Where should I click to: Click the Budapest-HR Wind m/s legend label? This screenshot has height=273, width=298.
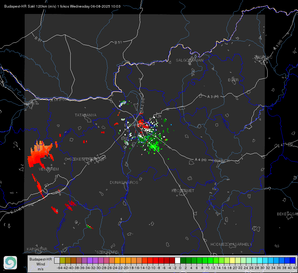pyautogui.click(x=41, y=264)
